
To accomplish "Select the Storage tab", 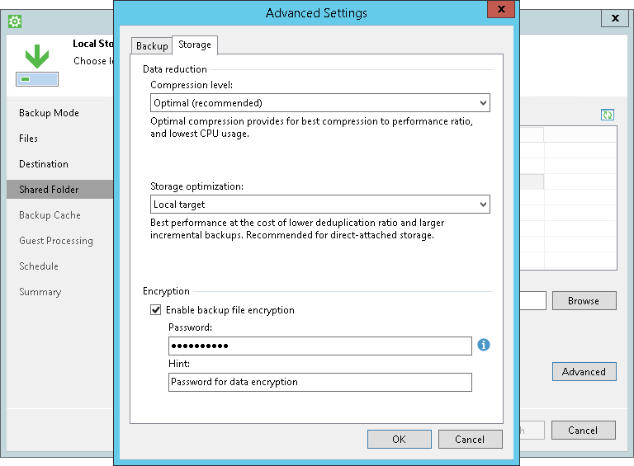I will [x=195, y=45].
